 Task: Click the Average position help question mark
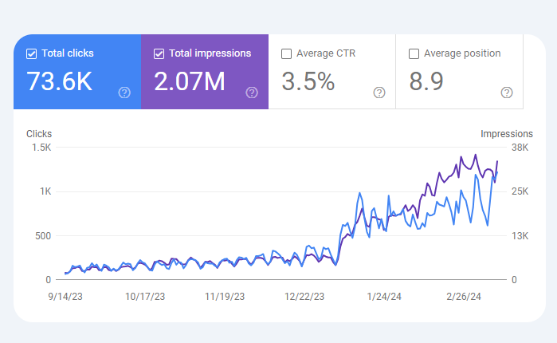pyautogui.click(x=507, y=93)
